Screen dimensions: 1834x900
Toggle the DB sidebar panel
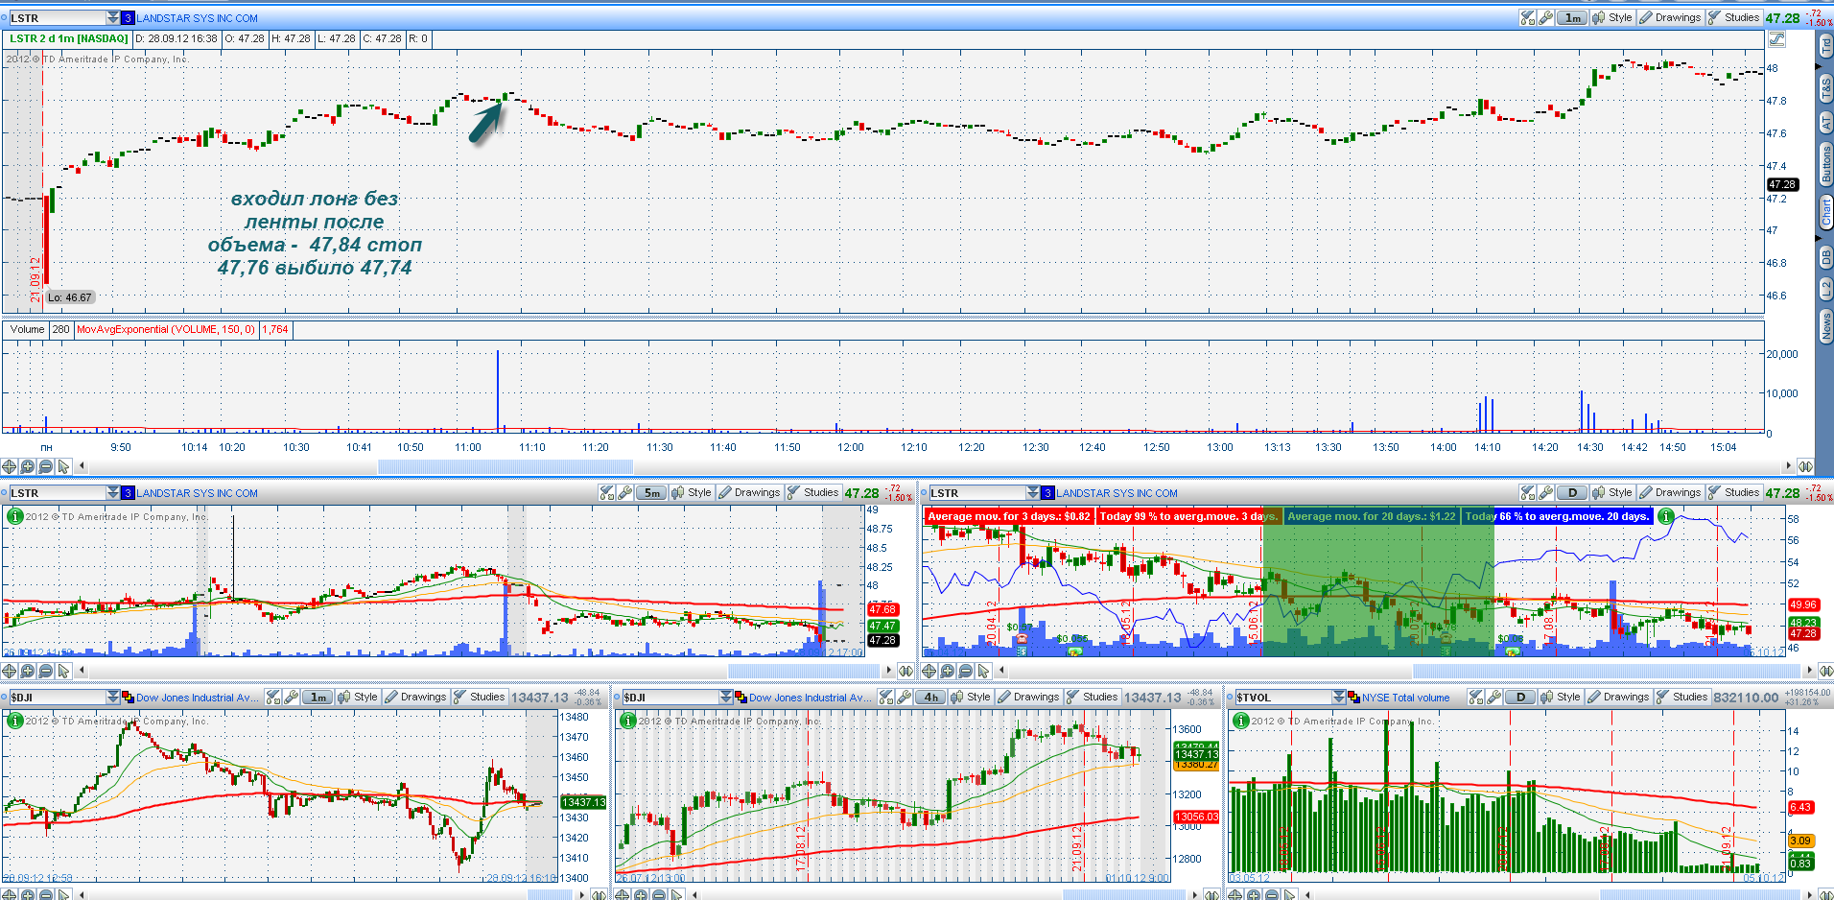point(1825,257)
